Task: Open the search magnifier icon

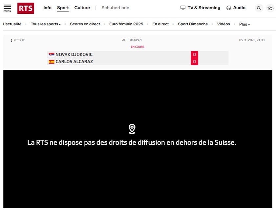Action: click(x=259, y=8)
